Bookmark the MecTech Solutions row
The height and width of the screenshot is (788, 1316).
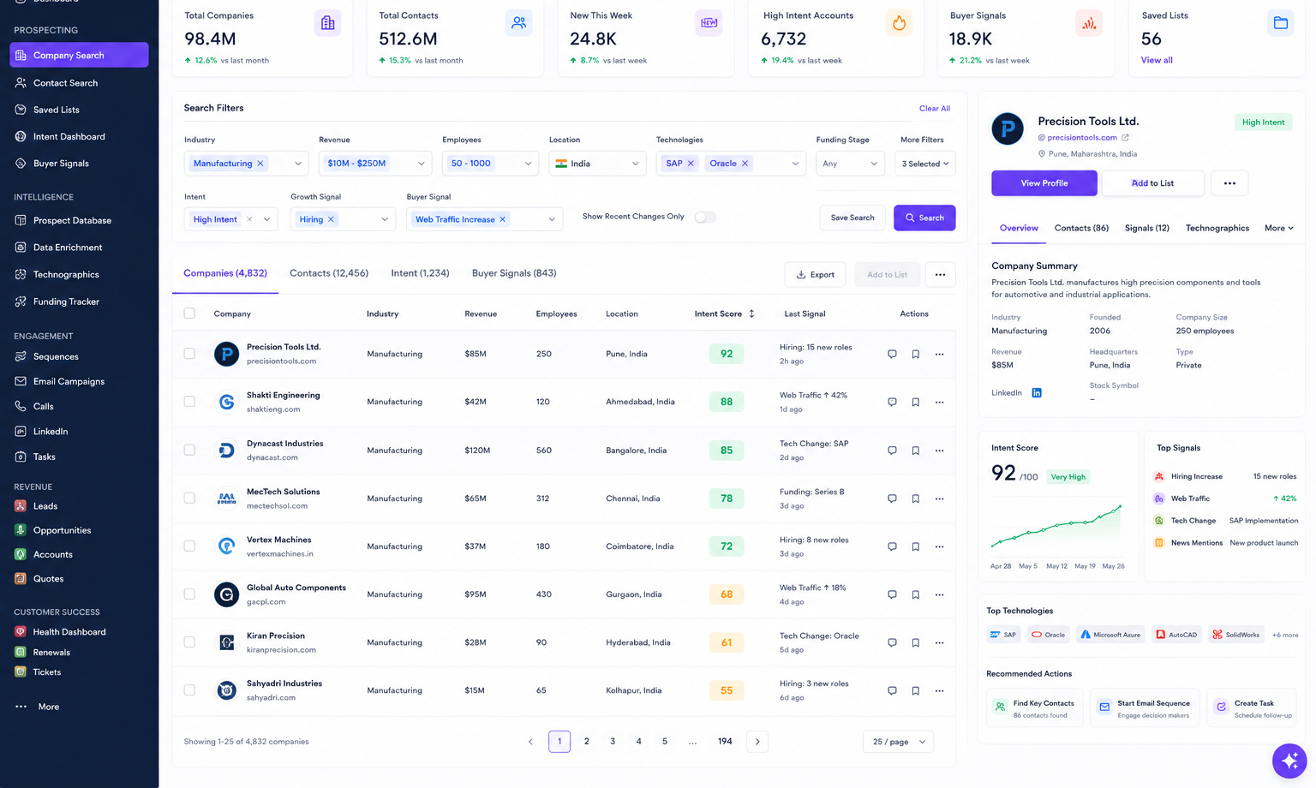pos(915,498)
